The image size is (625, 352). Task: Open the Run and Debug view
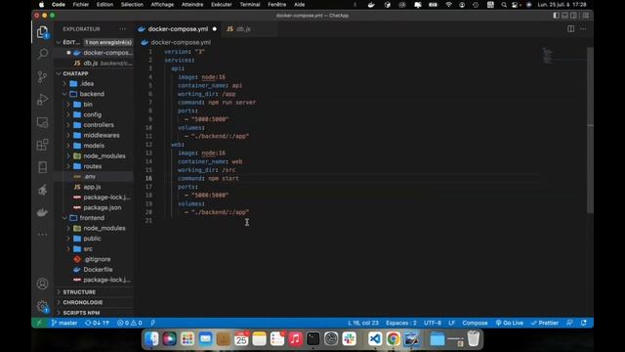(x=42, y=100)
